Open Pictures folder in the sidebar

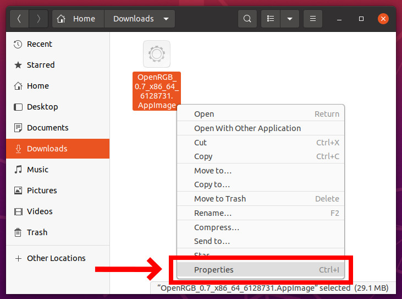(x=58, y=191)
